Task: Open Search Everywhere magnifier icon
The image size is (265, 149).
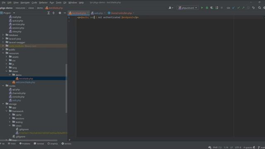Action: tap(260, 8)
